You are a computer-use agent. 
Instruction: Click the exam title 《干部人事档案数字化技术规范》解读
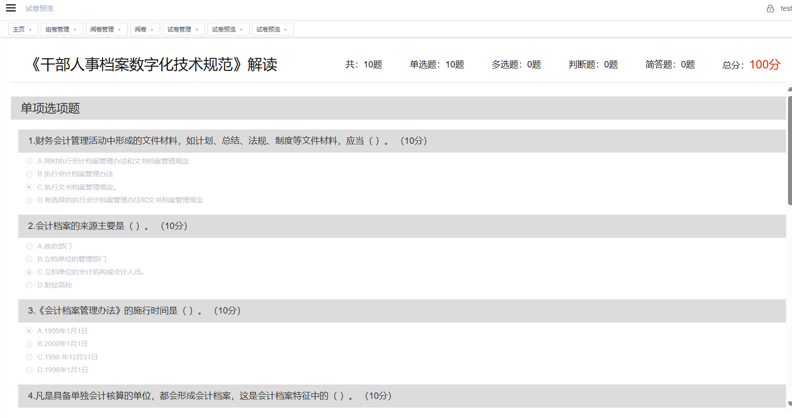click(153, 64)
